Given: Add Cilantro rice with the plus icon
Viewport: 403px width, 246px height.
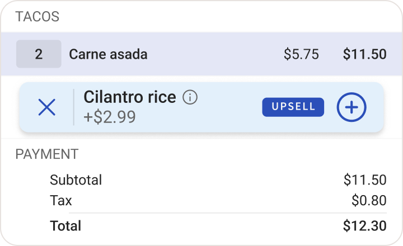Looking at the screenshot, I should (x=352, y=107).
